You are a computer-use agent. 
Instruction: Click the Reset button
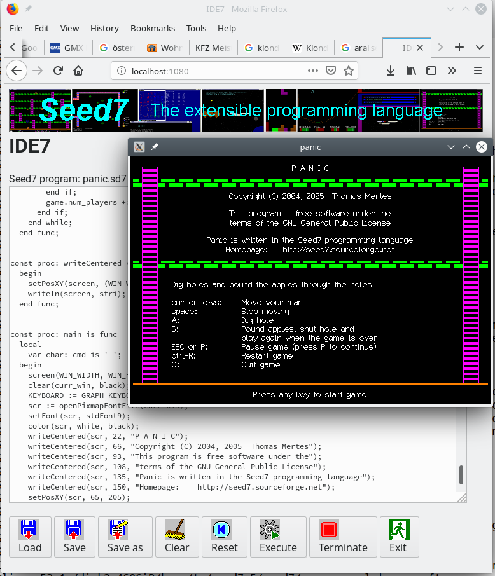(225, 537)
